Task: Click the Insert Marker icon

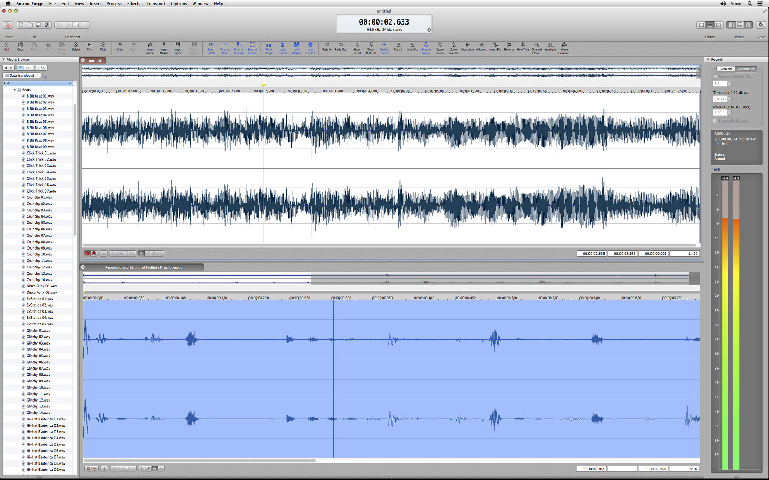Action: [164, 47]
